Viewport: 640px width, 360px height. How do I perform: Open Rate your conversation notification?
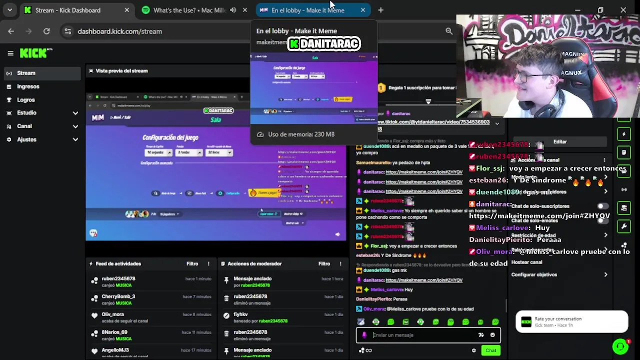(572, 322)
